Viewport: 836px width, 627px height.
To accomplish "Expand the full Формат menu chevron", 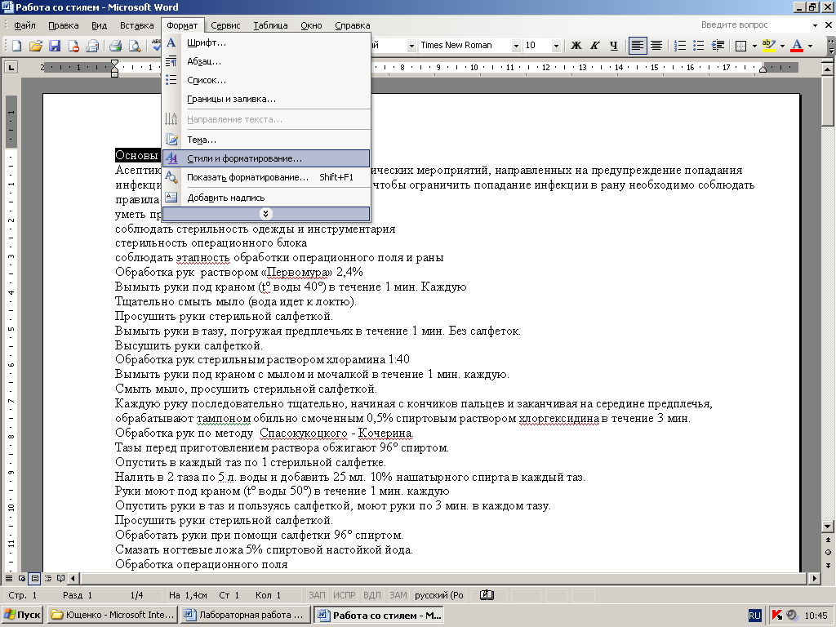I will coord(265,214).
